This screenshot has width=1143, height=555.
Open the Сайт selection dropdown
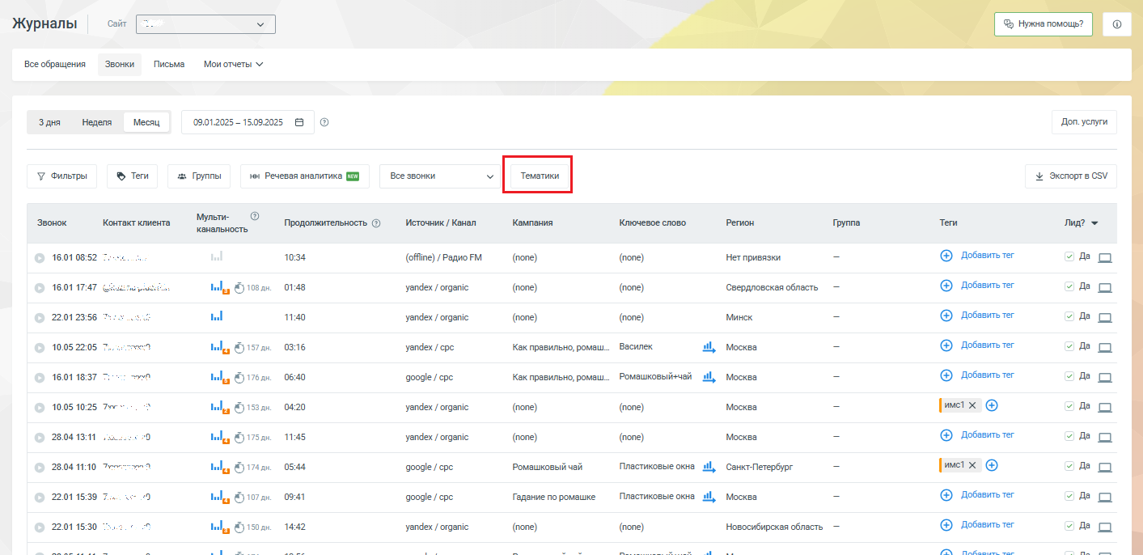click(205, 24)
